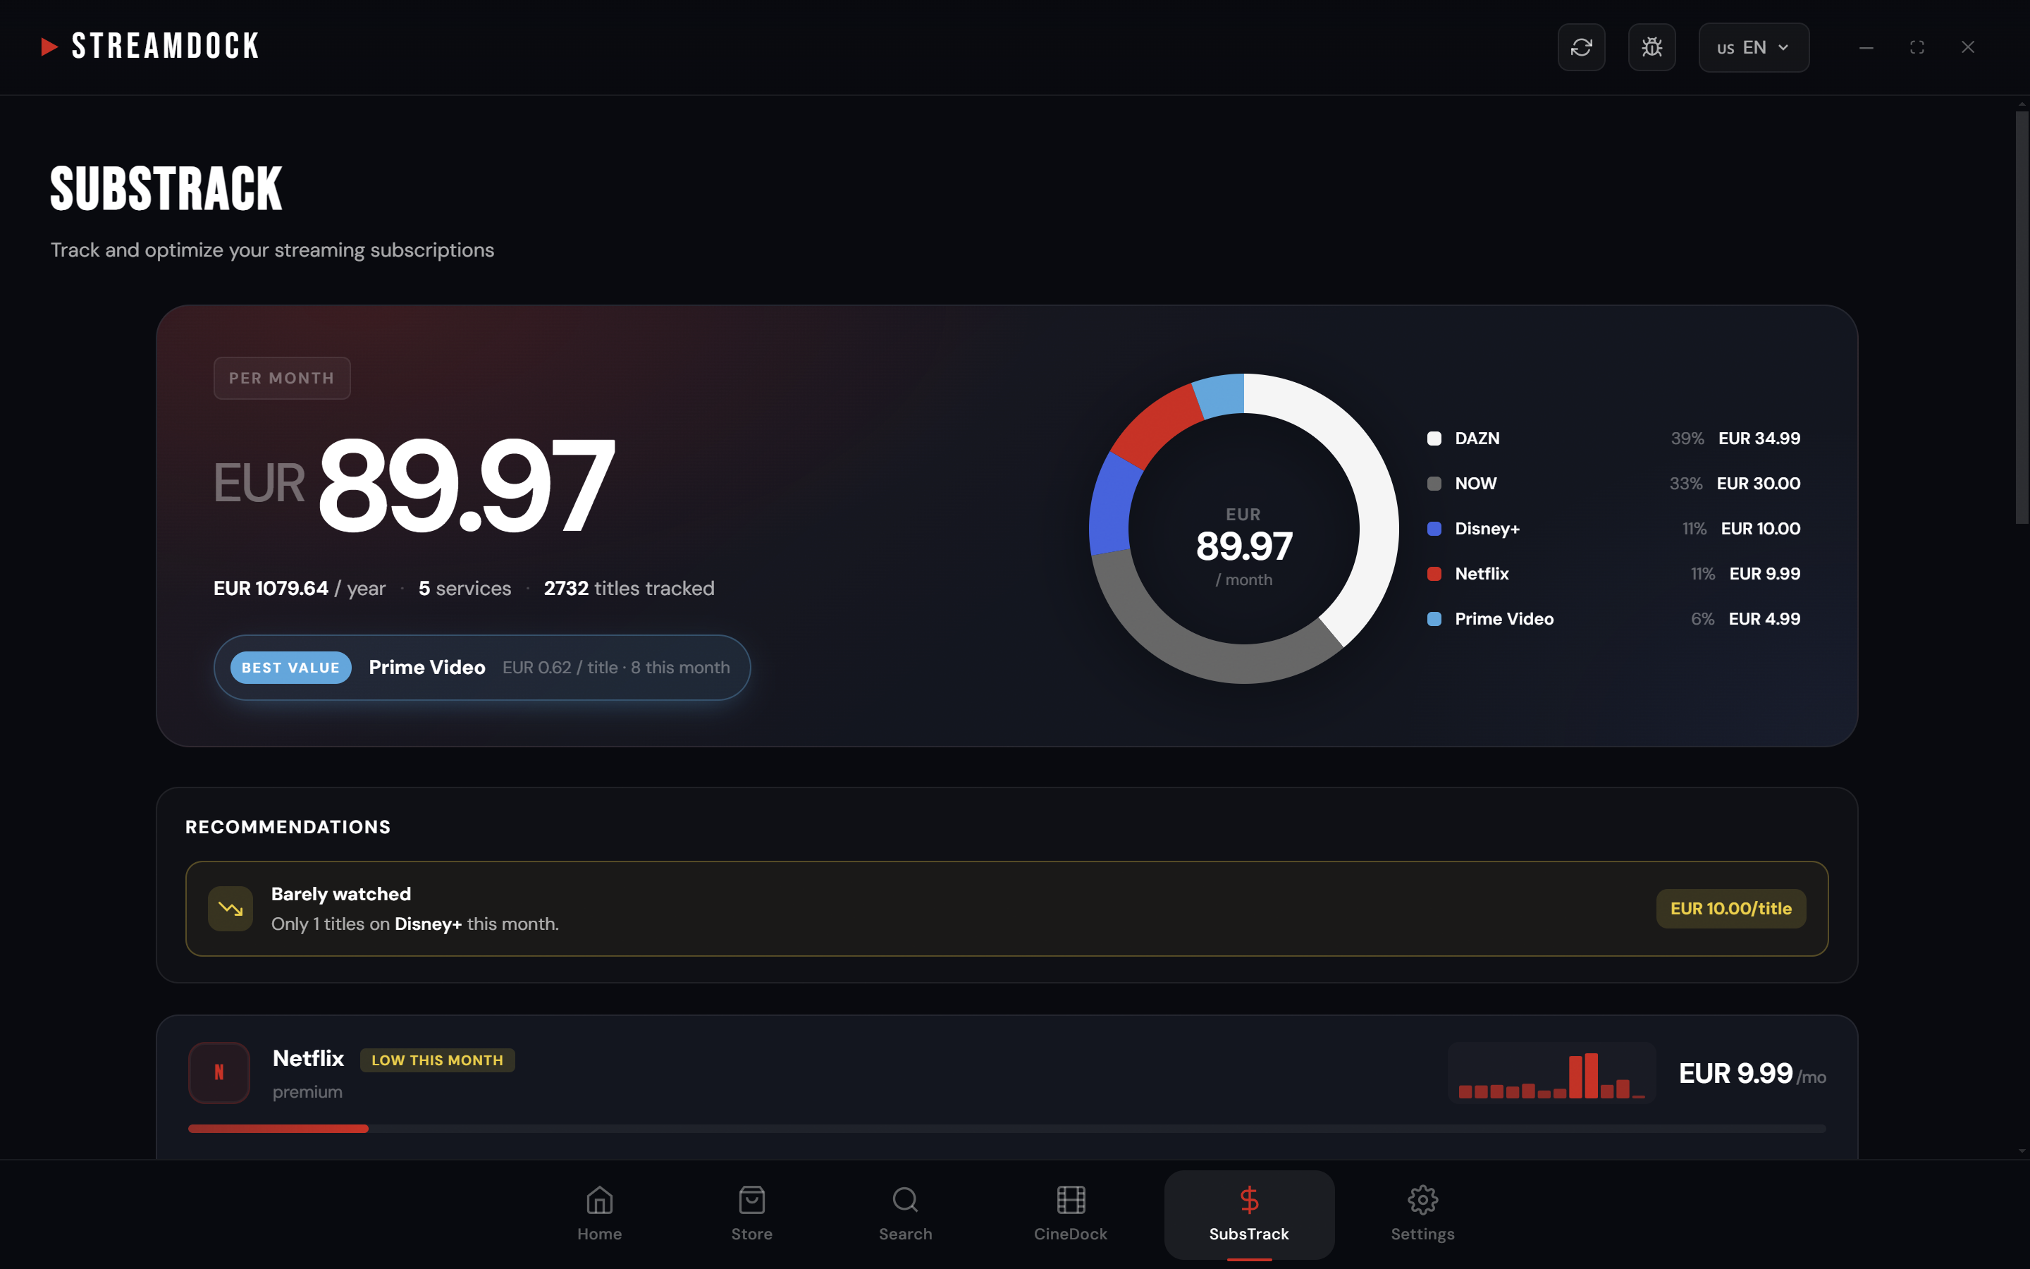Click the vertical page scrollbar
Viewport: 2030px width, 1269px height.
tap(2022, 317)
